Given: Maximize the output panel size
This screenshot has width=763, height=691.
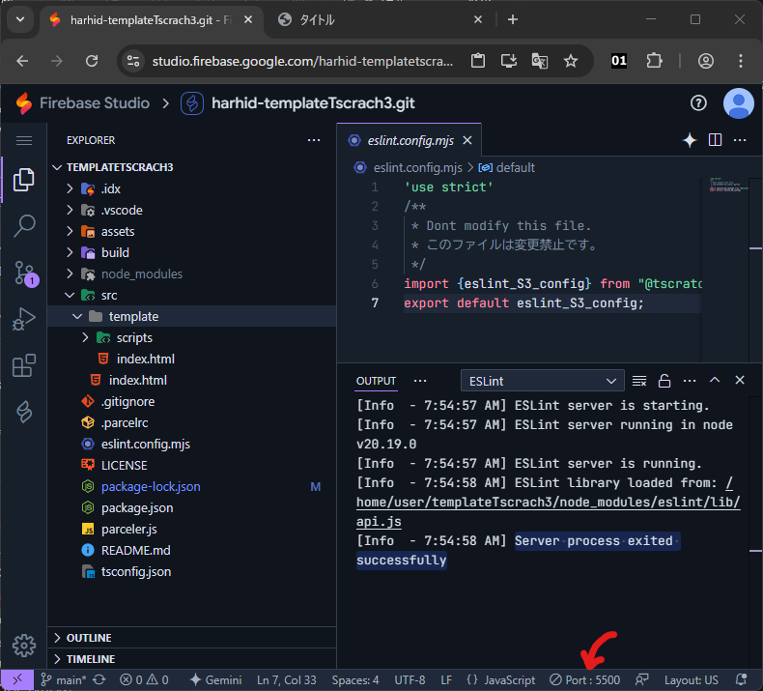Looking at the screenshot, I should [715, 380].
